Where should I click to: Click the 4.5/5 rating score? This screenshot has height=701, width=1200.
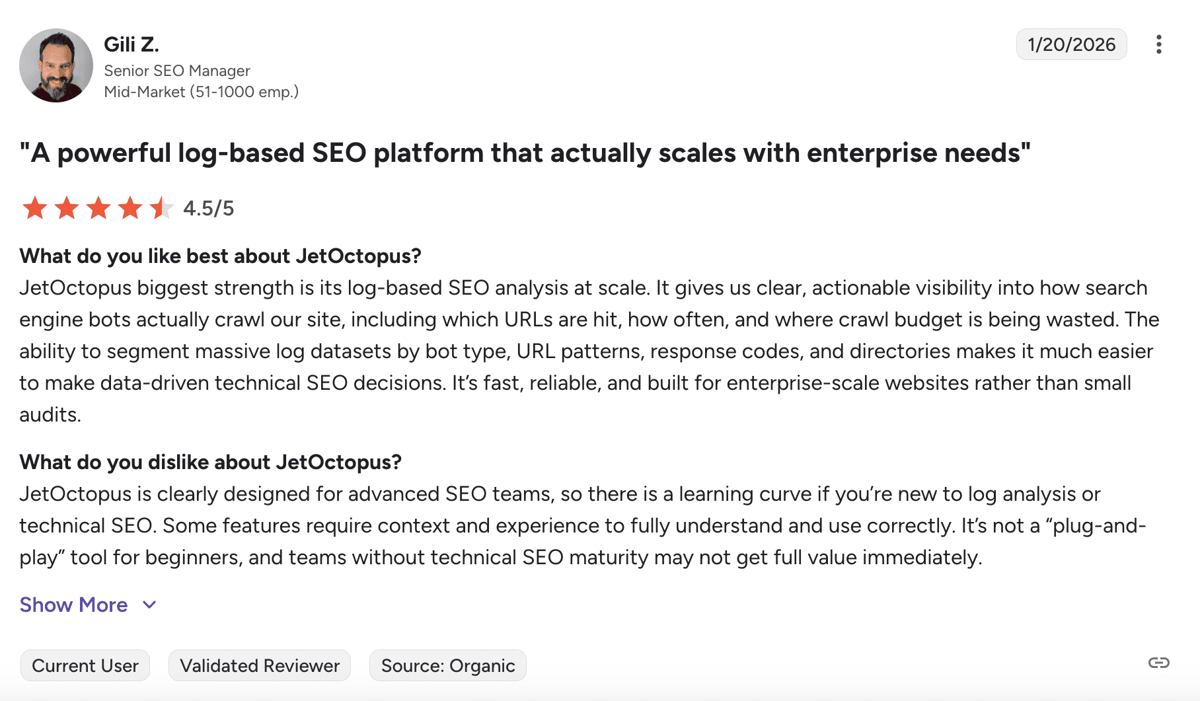pyautogui.click(x=209, y=208)
